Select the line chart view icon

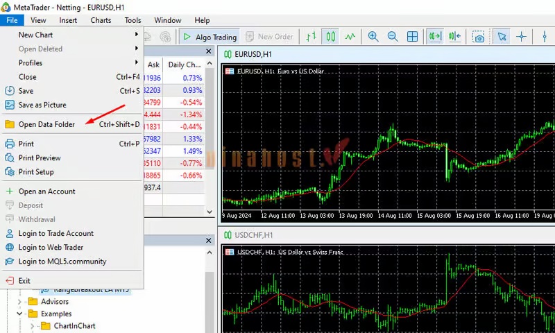pos(350,37)
